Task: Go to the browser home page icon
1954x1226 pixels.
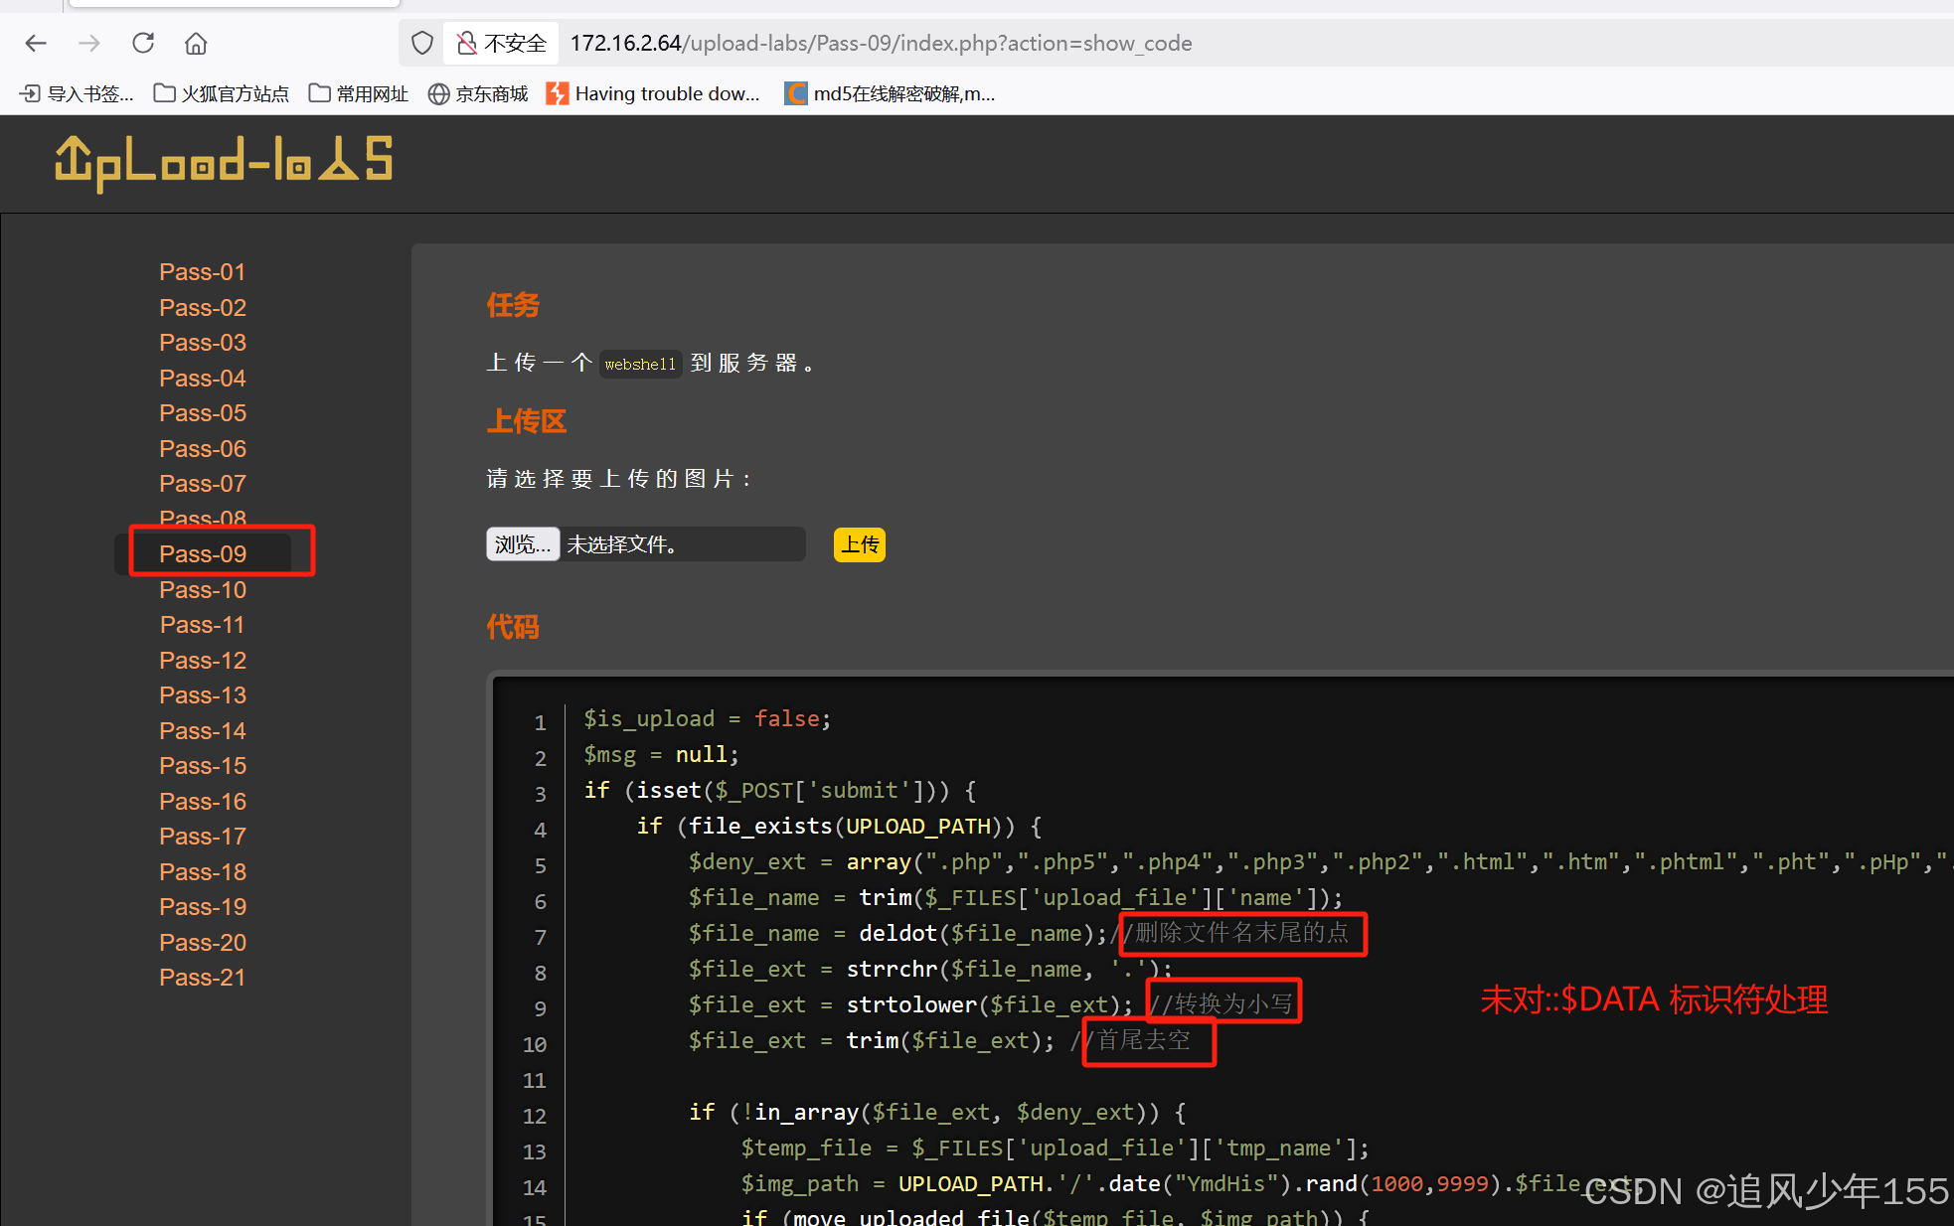Action: coord(196,43)
